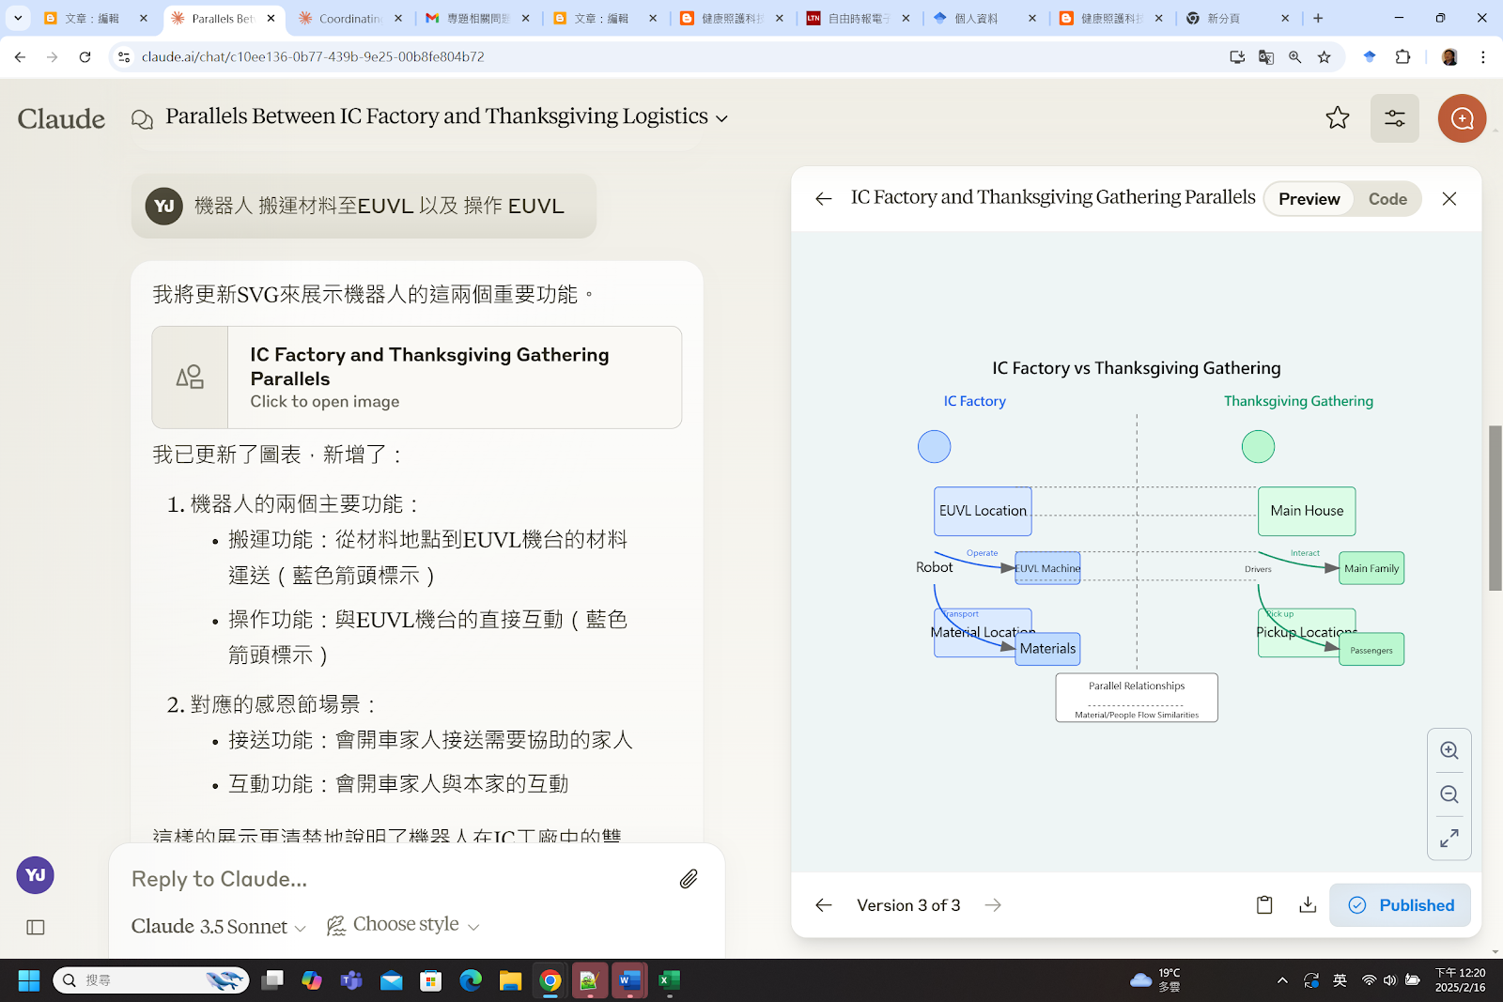Screen dimensions: 1503x1002
Task: Click the page vertical scrollbar
Action: tap(1495, 507)
